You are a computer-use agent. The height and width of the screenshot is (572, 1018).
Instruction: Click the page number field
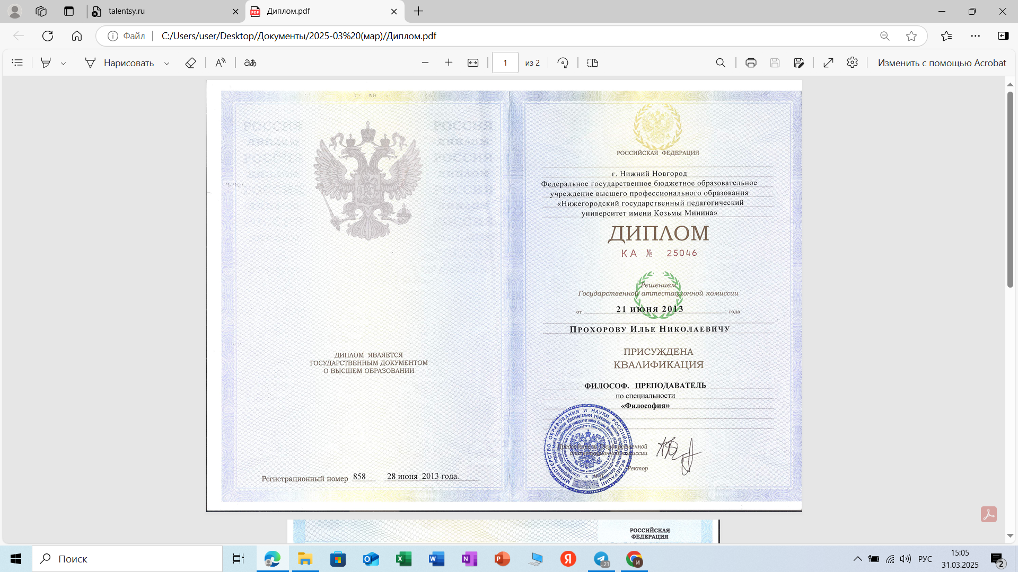click(505, 62)
